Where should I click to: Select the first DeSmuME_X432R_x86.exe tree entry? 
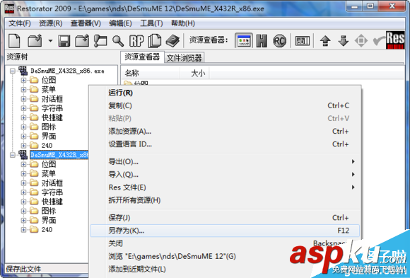67,71
